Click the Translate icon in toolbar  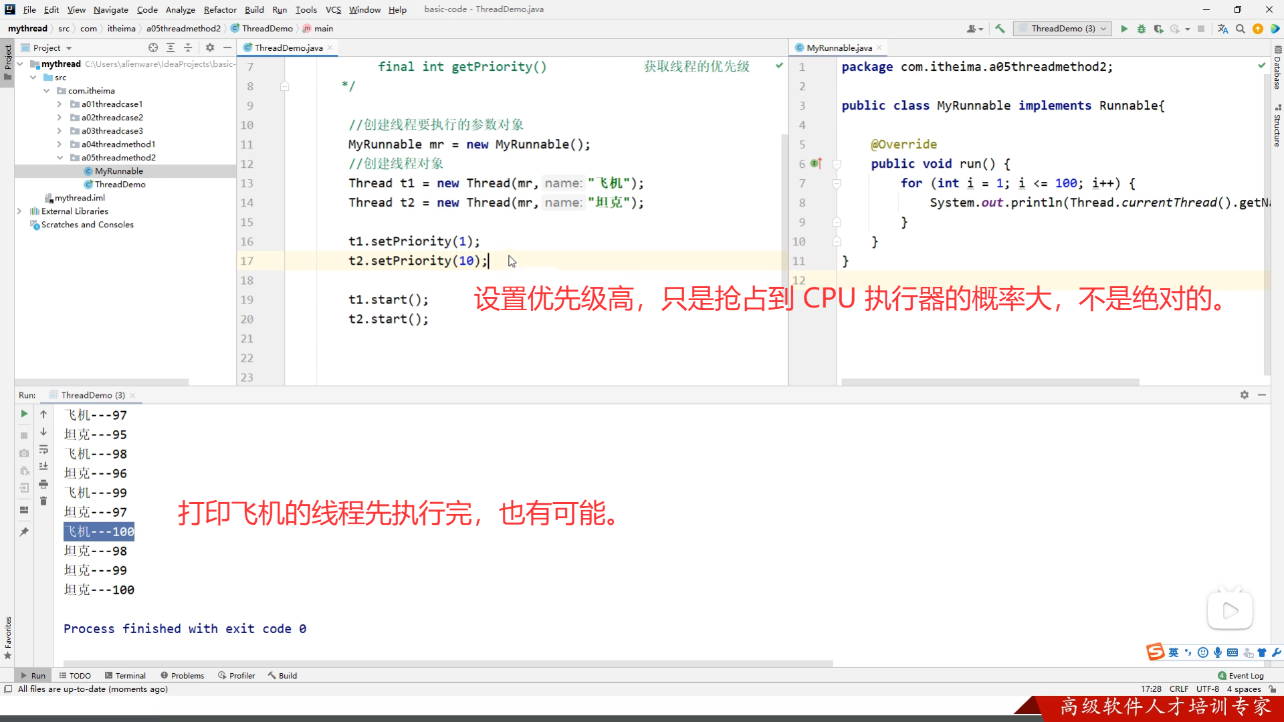(x=1222, y=29)
